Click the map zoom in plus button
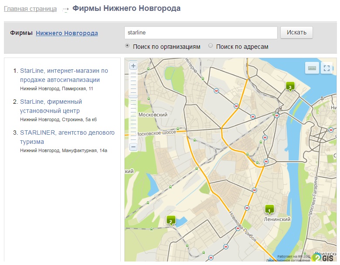The image size is (340, 265). click(133, 66)
